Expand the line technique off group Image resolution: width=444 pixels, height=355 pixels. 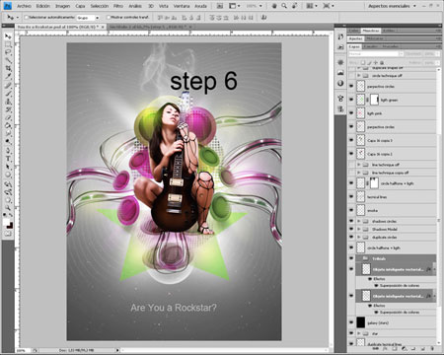359,165
